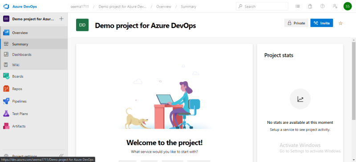The image size is (356, 162).
Task: Click the Demo project for Azure DevOps title
Action: pyautogui.click(x=146, y=26)
